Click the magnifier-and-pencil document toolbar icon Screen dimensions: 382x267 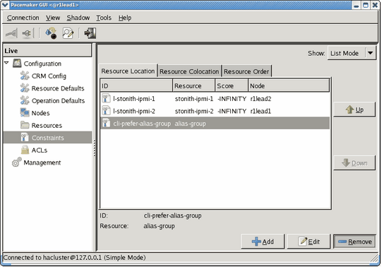tap(68, 33)
